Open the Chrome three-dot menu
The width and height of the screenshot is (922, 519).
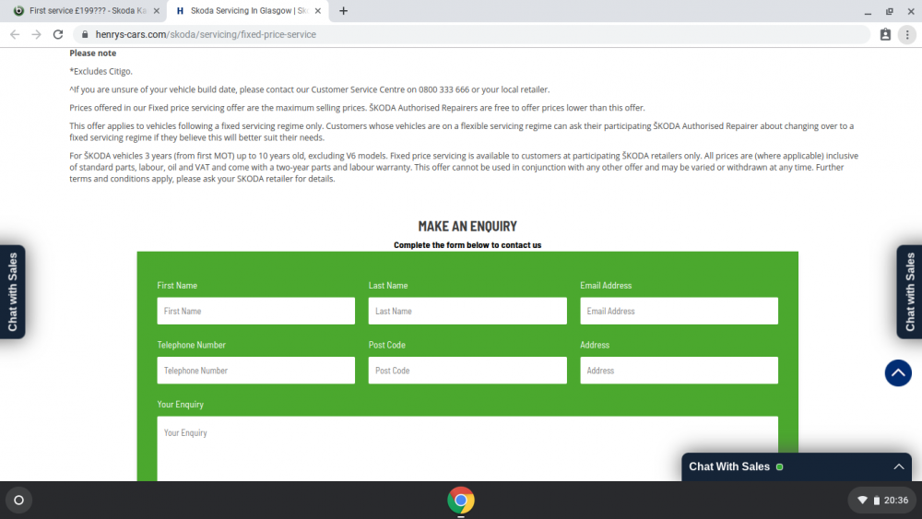[x=907, y=35]
